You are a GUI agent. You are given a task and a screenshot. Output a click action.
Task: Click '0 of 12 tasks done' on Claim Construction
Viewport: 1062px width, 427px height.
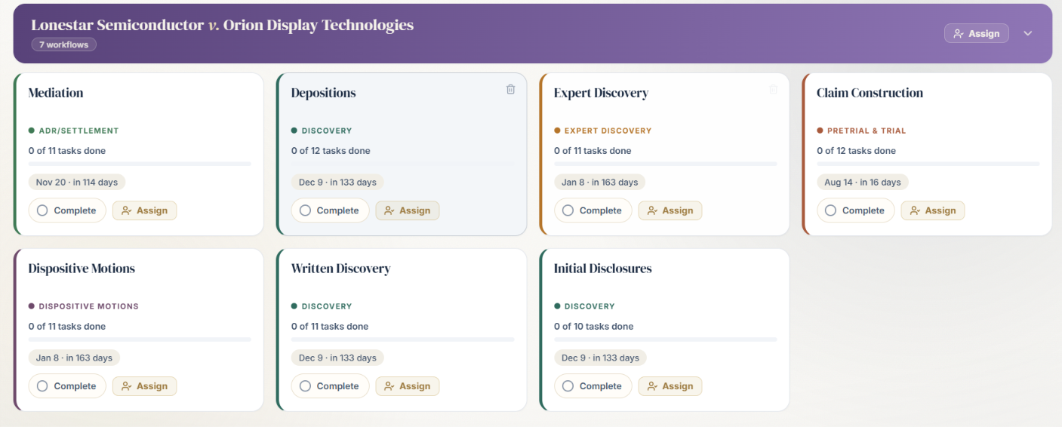click(x=856, y=151)
